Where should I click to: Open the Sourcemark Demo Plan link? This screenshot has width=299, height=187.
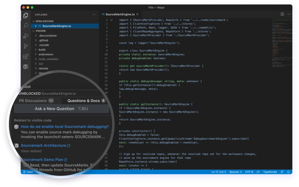(x=42, y=160)
